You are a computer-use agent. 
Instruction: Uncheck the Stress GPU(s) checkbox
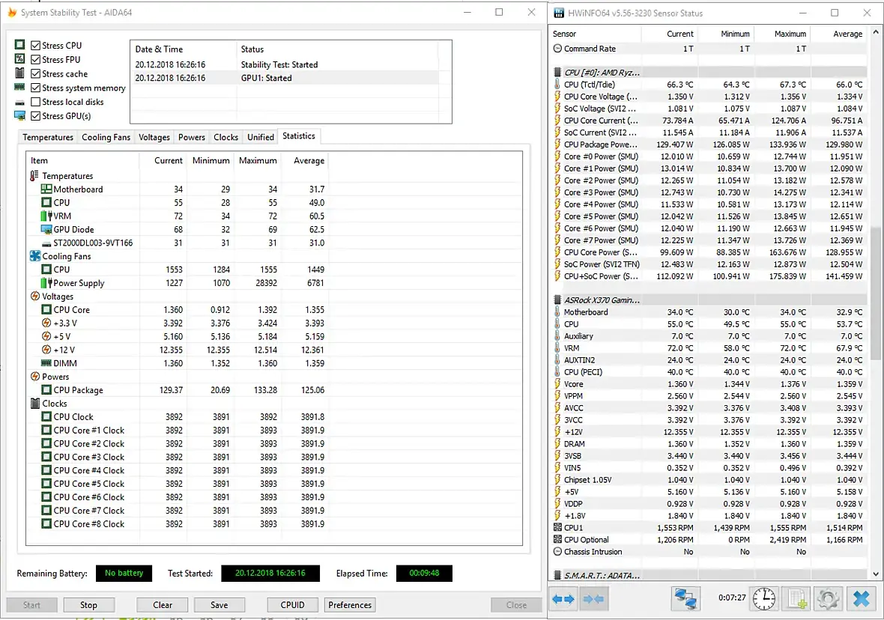click(35, 115)
